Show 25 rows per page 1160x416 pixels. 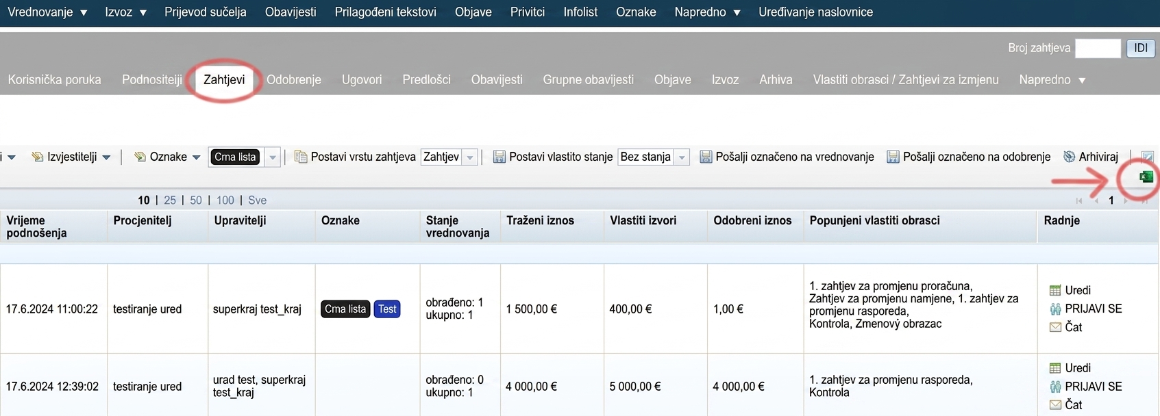pos(170,200)
